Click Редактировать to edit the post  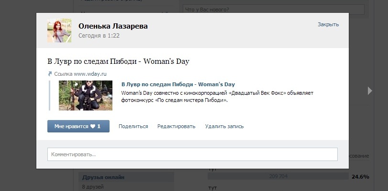[176, 126]
